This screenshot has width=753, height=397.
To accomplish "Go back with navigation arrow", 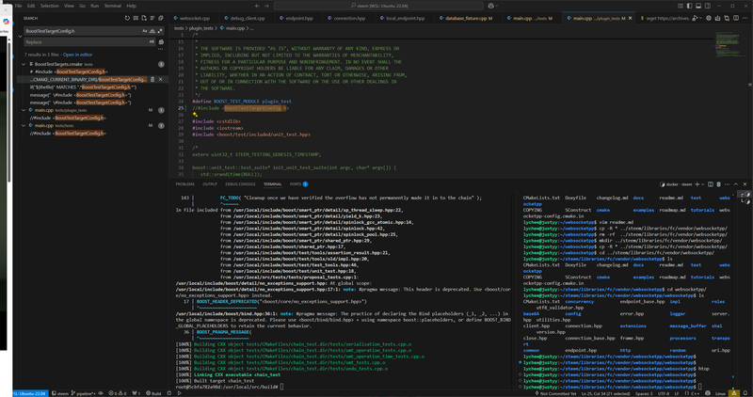I will (x=257, y=6).
